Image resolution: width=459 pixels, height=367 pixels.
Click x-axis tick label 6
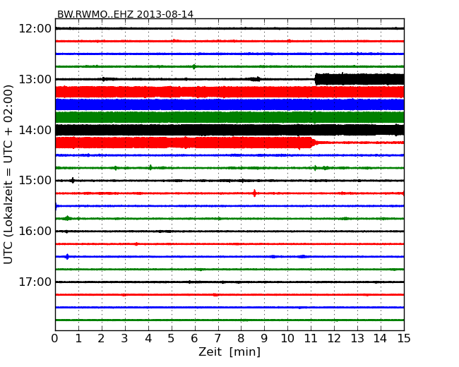[x=195, y=339]
